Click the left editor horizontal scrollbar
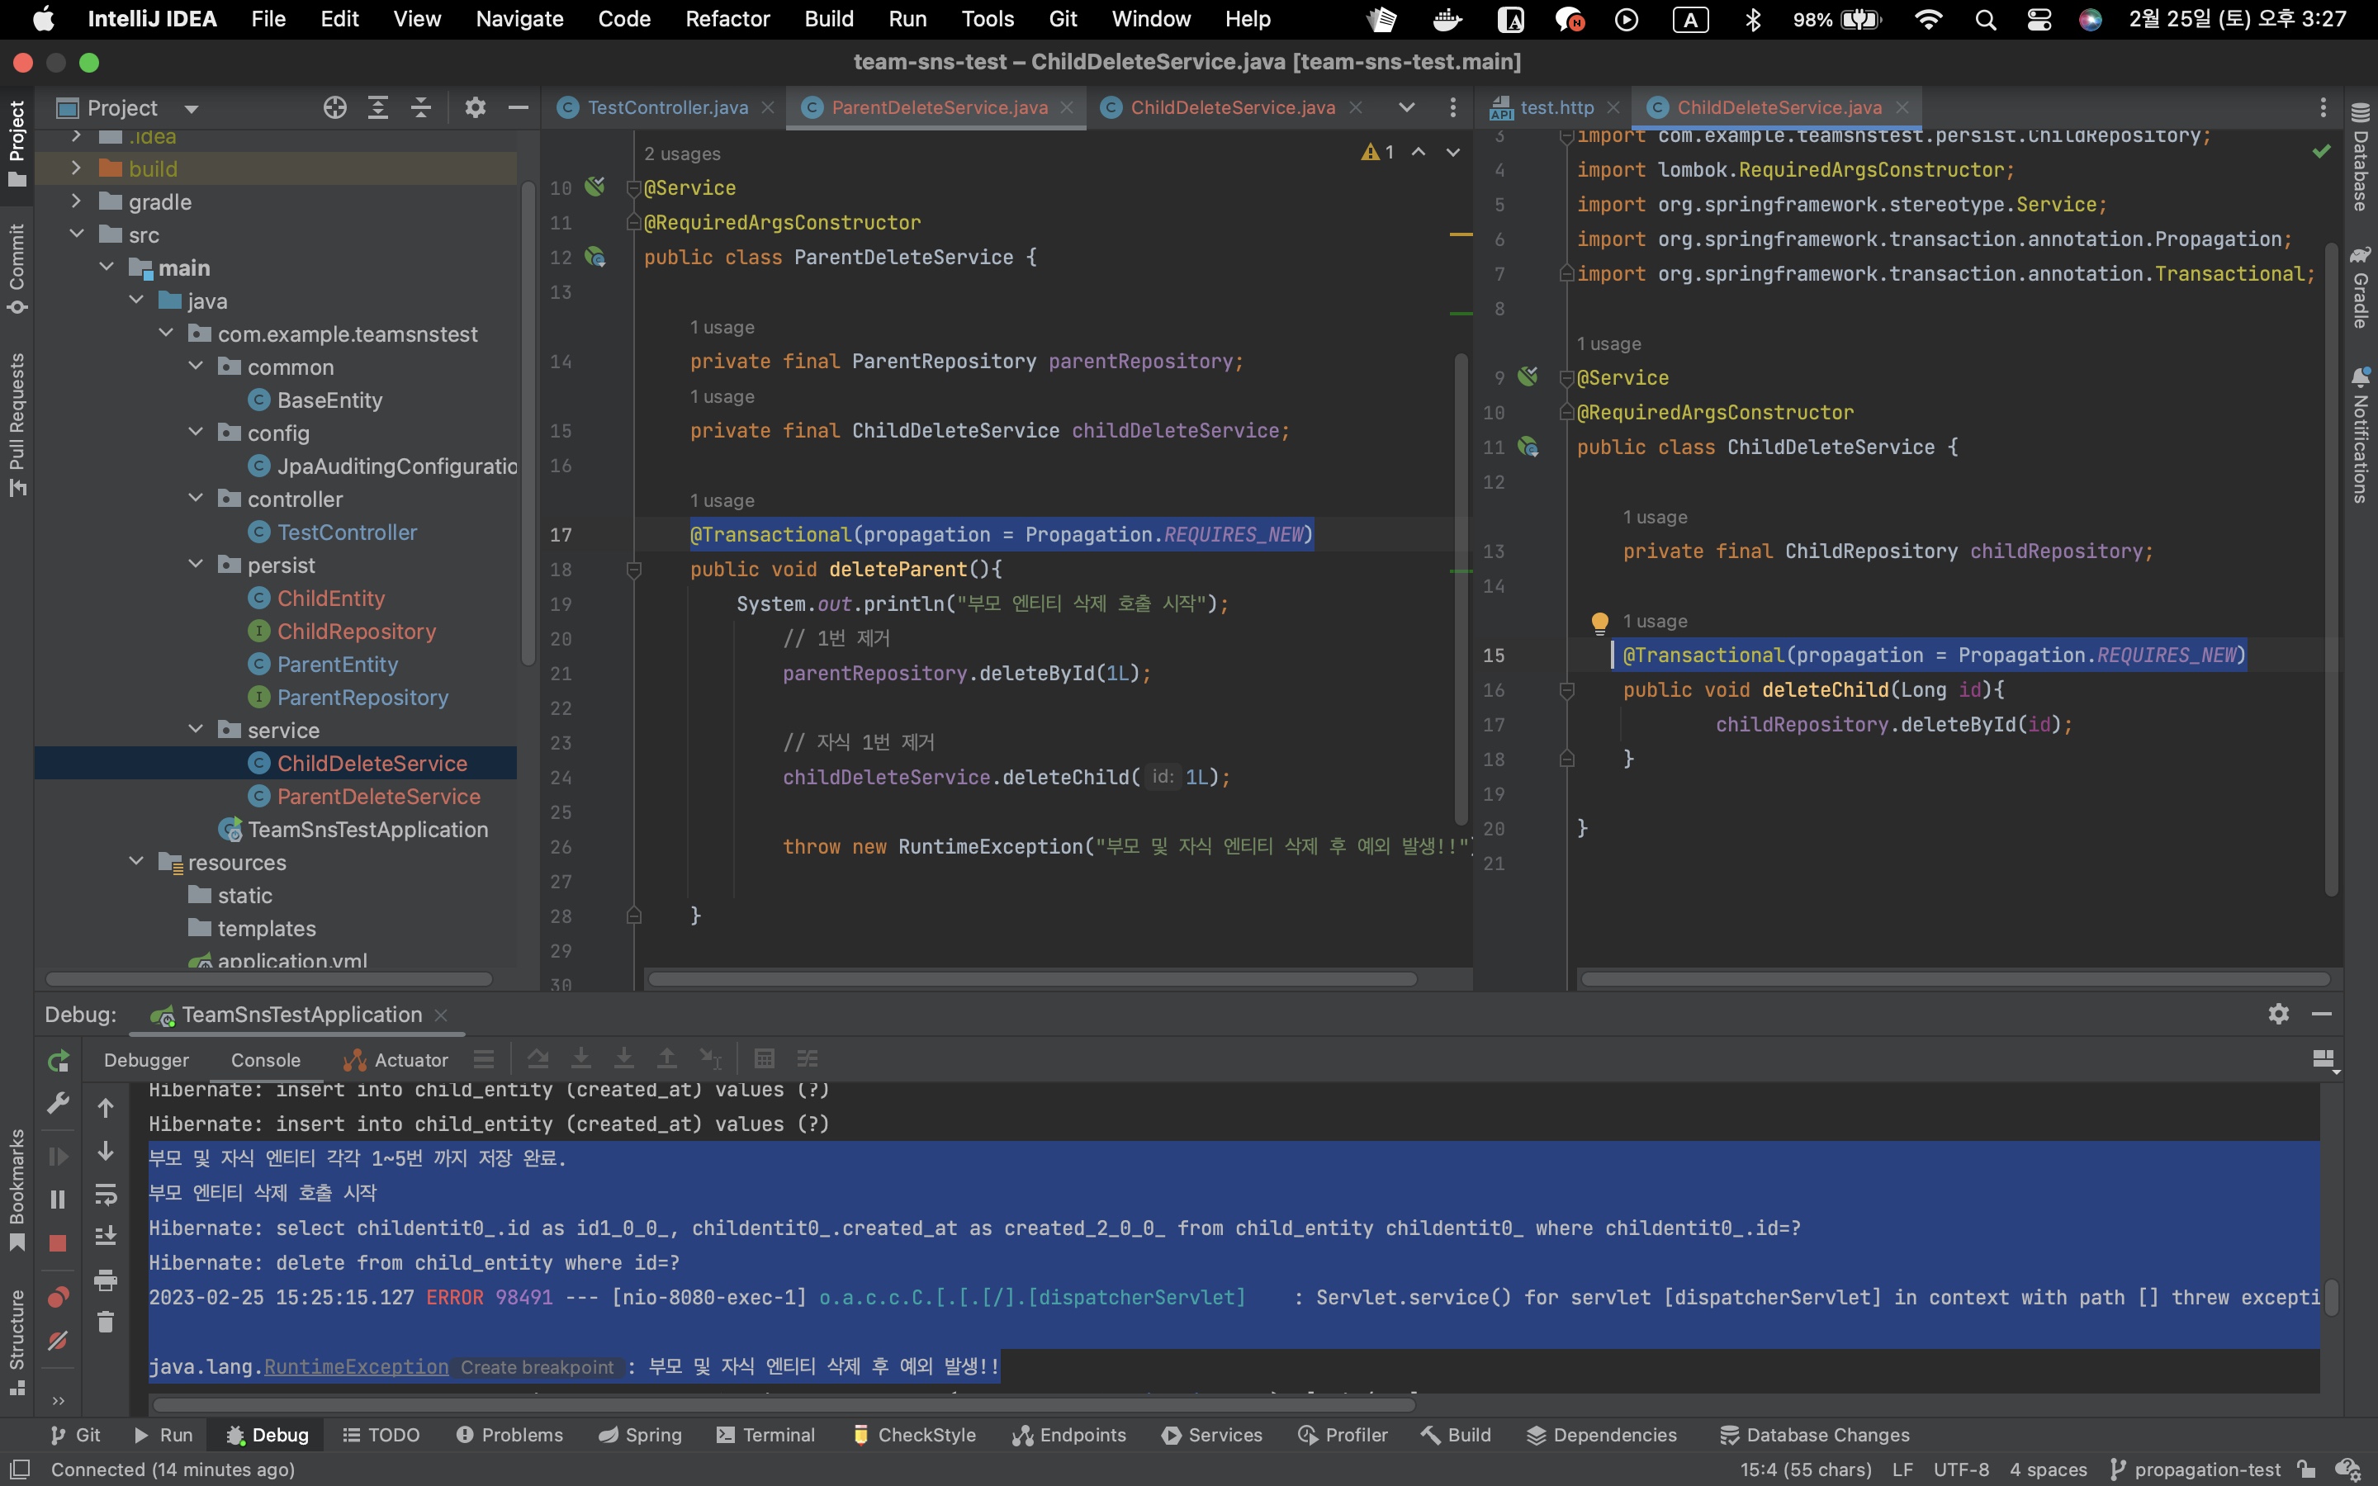Viewport: 2378px width, 1486px height. coord(1032,979)
